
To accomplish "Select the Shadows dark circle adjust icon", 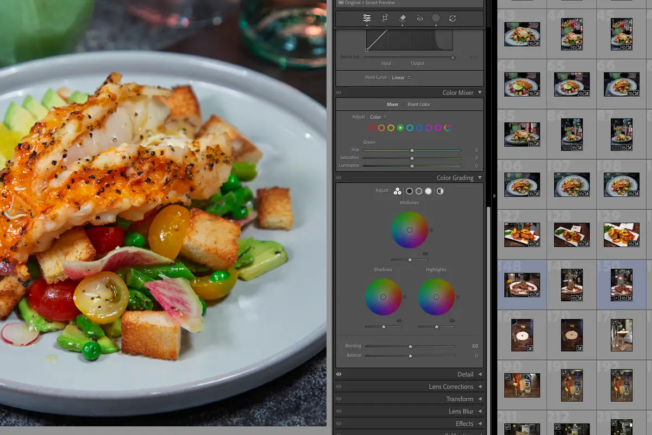I will click(409, 191).
